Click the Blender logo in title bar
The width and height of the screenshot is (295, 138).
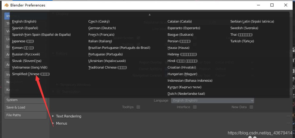click(6, 5)
